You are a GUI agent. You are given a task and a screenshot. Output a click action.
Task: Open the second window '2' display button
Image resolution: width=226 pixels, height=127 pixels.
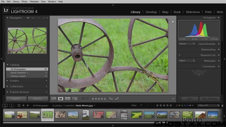pyautogui.click(x=12, y=105)
